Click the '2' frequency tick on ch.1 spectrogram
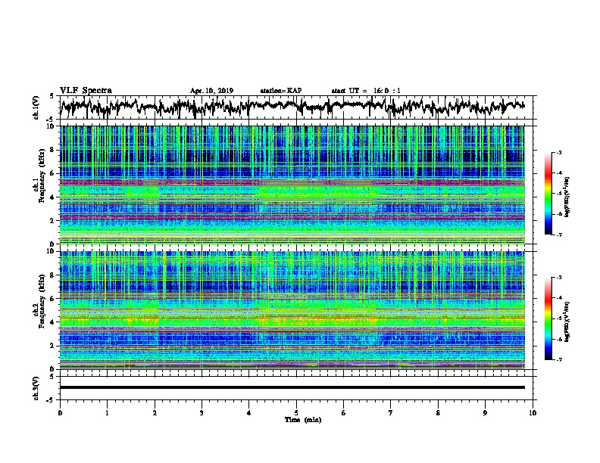Screen dimensions: 600x463 [53, 221]
